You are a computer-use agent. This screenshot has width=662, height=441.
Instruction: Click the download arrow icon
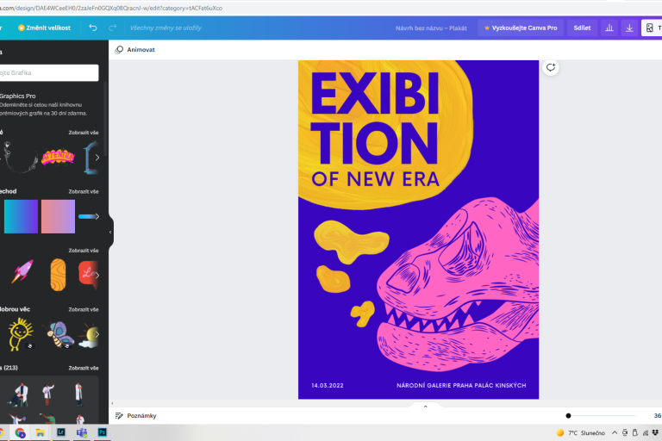629,28
